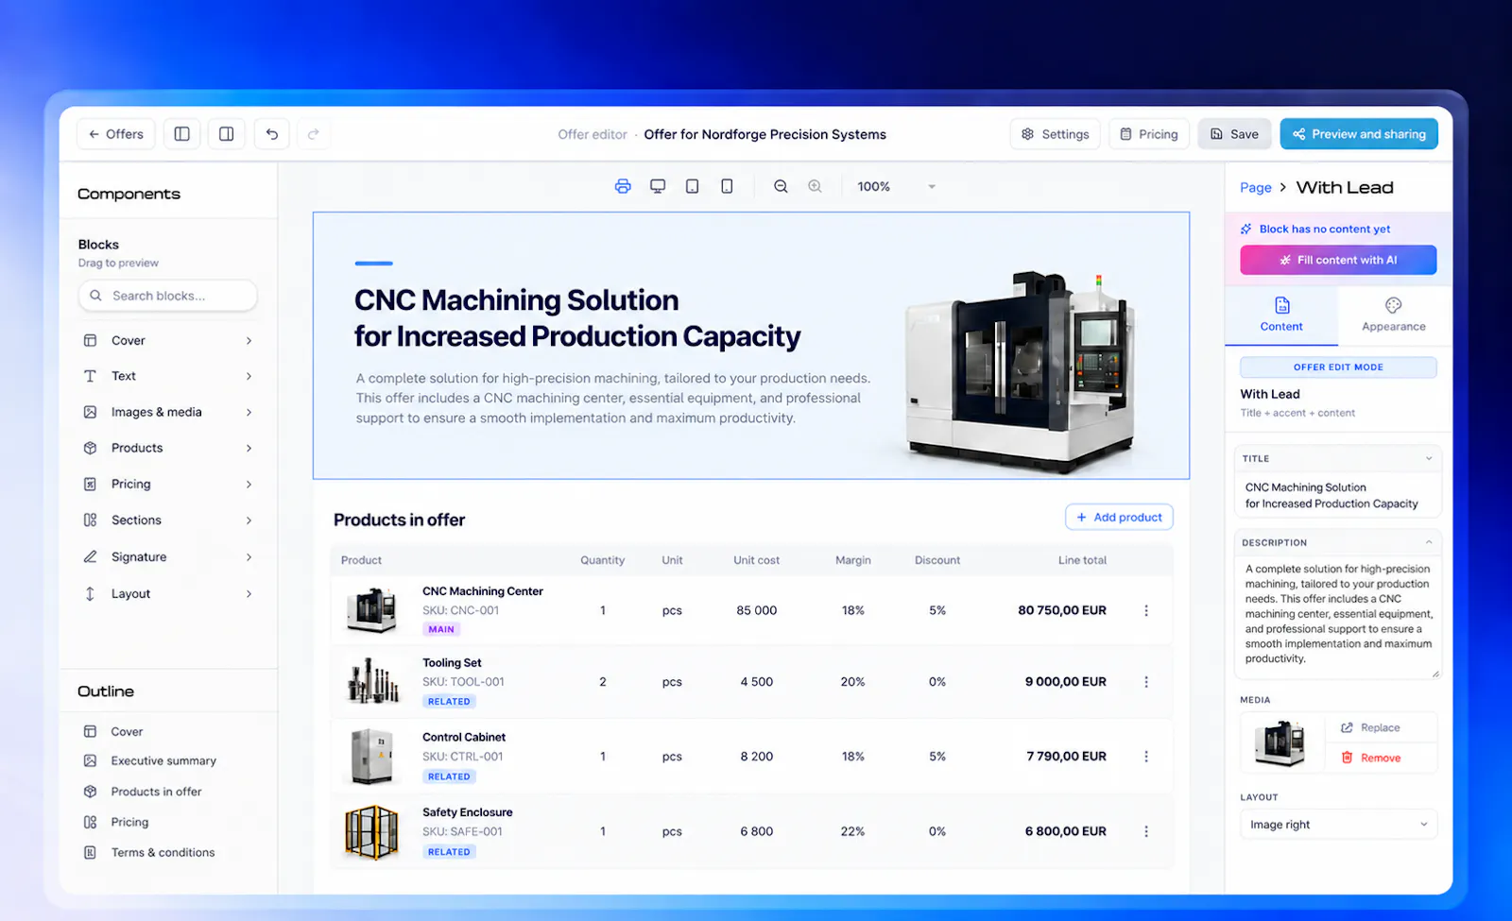
Task: Expand the Images & media category
Action: click(168, 412)
